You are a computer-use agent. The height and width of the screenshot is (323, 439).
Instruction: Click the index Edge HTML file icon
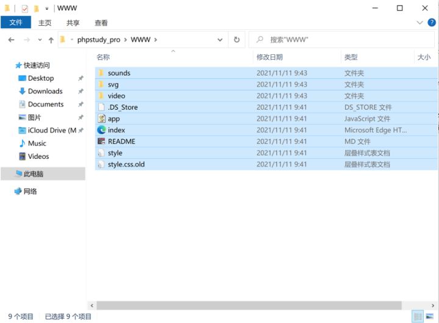pyautogui.click(x=101, y=130)
